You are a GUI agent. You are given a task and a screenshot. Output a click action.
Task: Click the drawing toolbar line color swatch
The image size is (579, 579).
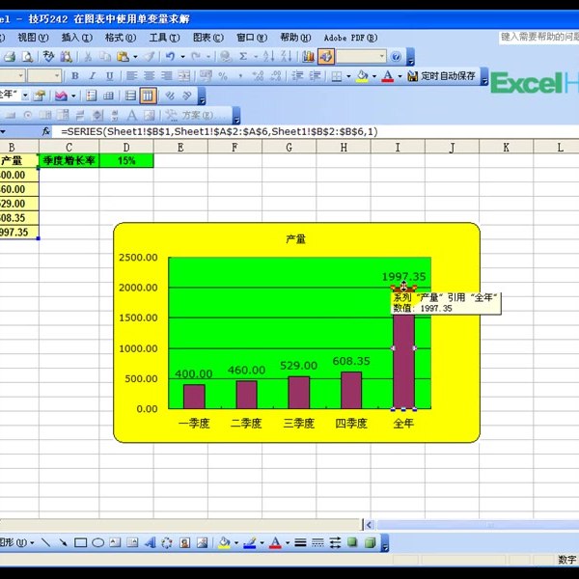250,542
